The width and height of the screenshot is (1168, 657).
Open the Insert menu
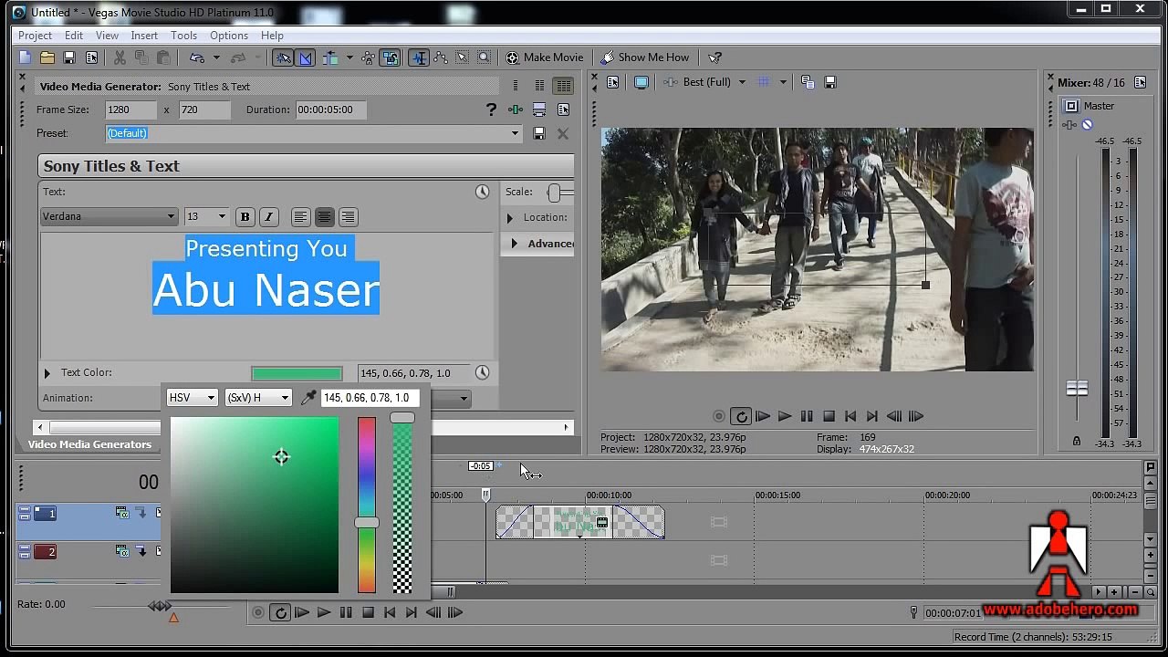pyautogui.click(x=144, y=36)
